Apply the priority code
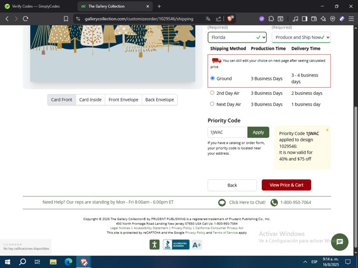This screenshot has width=358, height=268. click(x=258, y=132)
